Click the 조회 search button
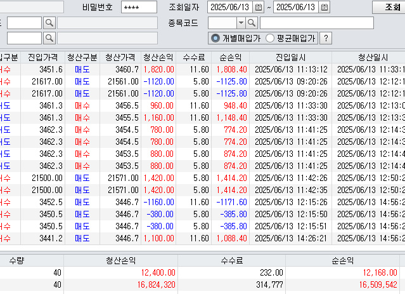 click(390, 7)
